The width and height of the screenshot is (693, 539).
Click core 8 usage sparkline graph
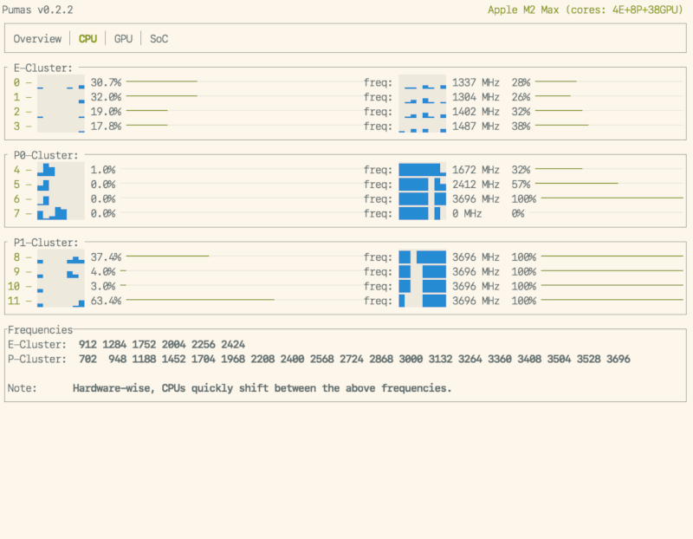point(61,257)
